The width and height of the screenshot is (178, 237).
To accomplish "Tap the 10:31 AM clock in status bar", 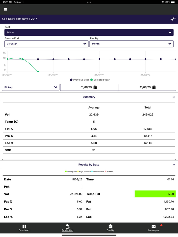I will tap(7, 2).
